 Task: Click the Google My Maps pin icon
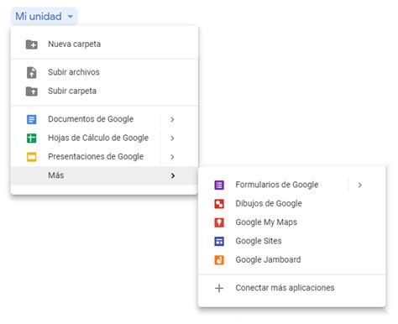click(219, 222)
